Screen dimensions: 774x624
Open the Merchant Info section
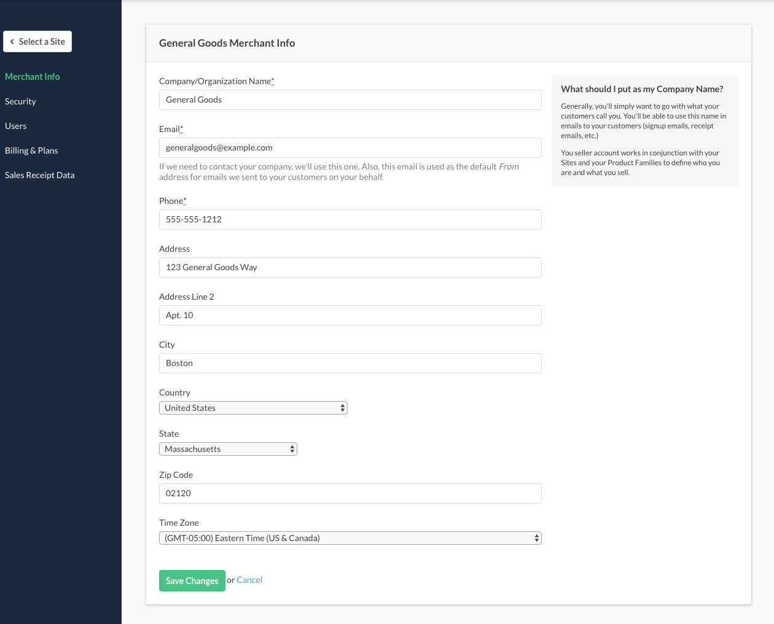[x=33, y=77]
